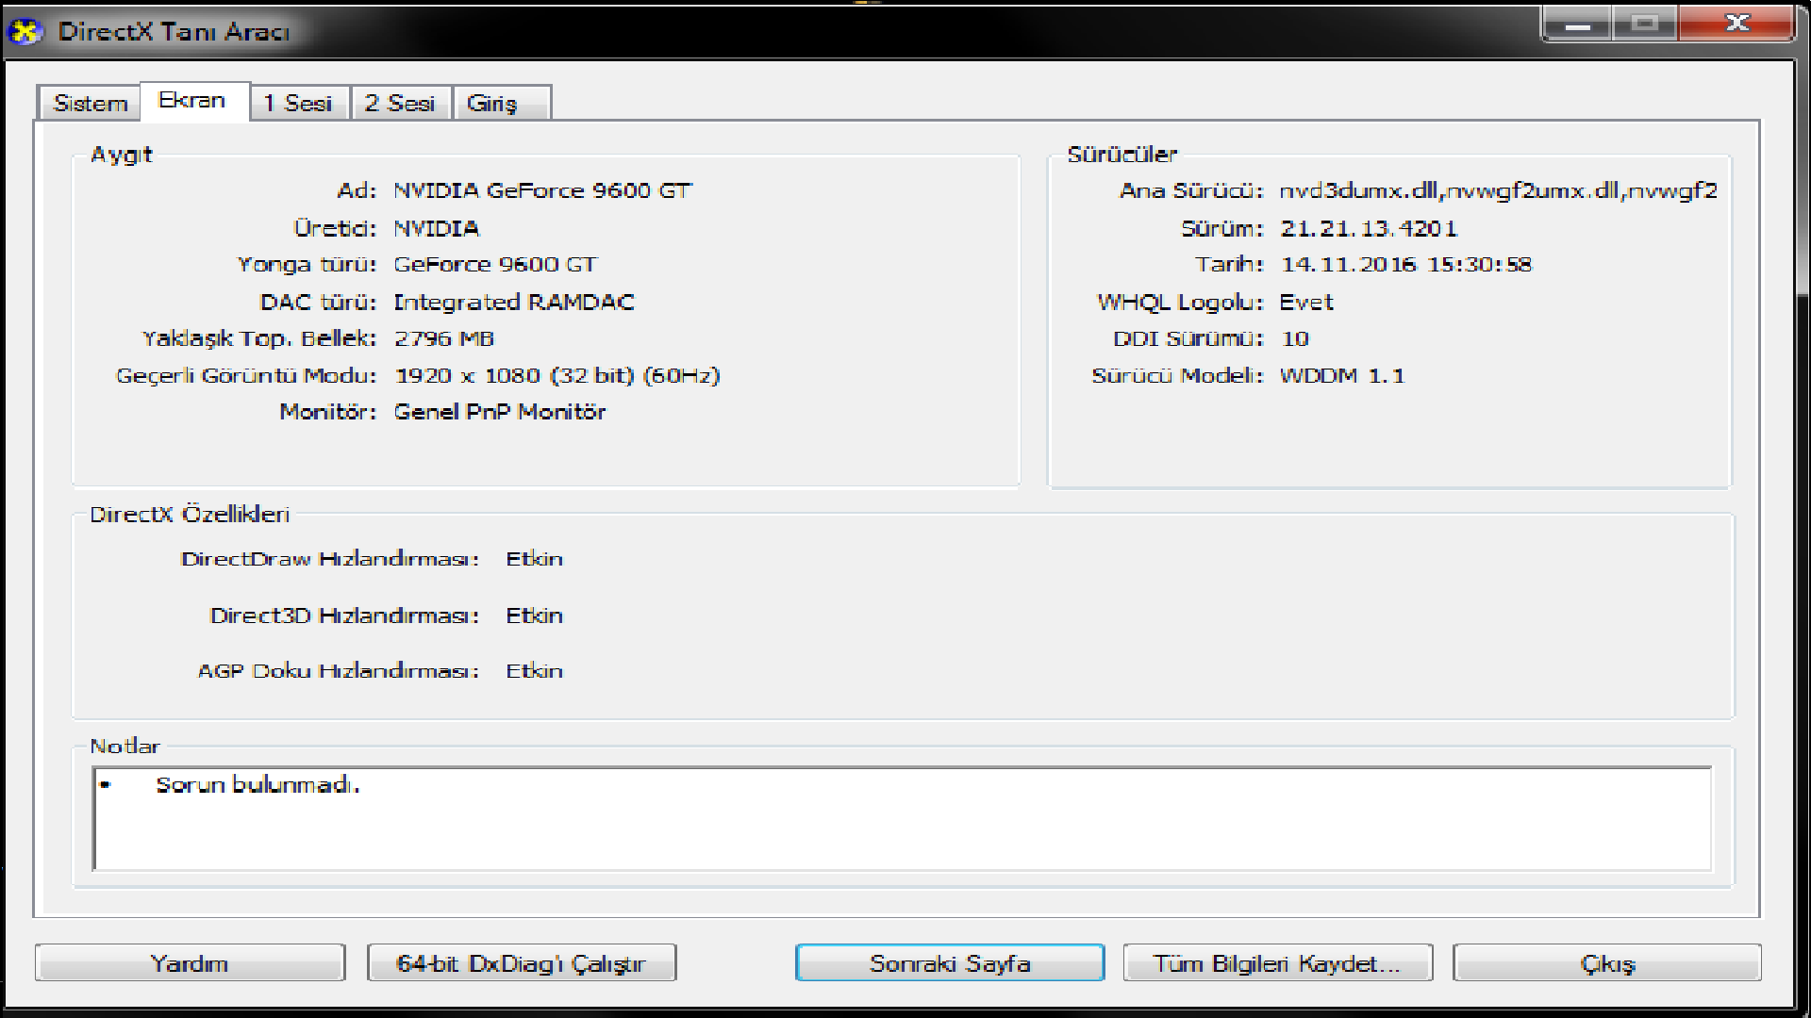Click the NVIDIA GeForce 9600 GT name
The height and width of the screenshot is (1018, 1811).
tap(542, 191)
